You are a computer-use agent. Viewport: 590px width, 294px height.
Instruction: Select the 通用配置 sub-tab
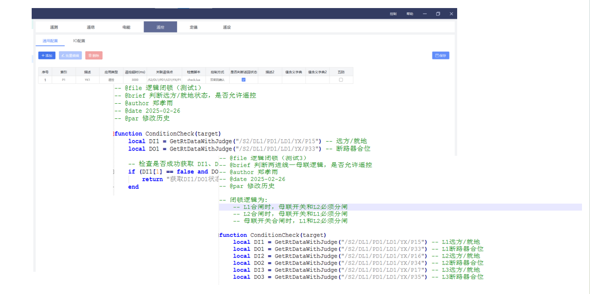(x=50, y=41)
